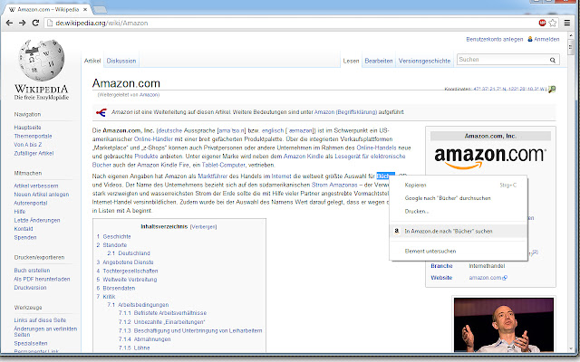Click the Marktführer link in text
This screenshot has height=362, width=580.
click(x=213, y=176)
